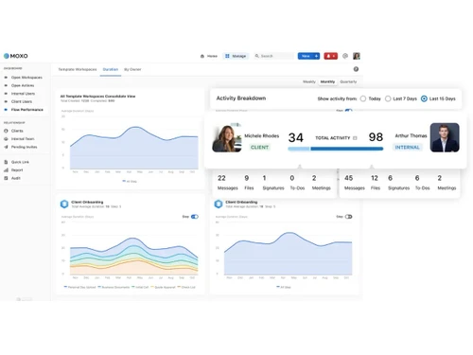Click the help icon below avatar
This screenshot has width=473, height=355.
[356, 69]
